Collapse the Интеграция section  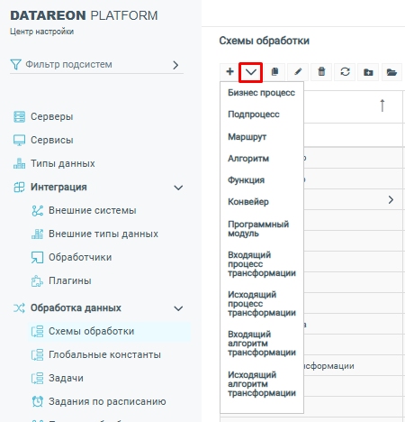click(178, 188)
